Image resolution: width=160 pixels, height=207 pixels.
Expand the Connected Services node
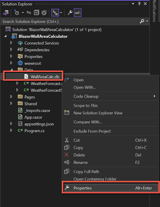(x=11, y=42)
